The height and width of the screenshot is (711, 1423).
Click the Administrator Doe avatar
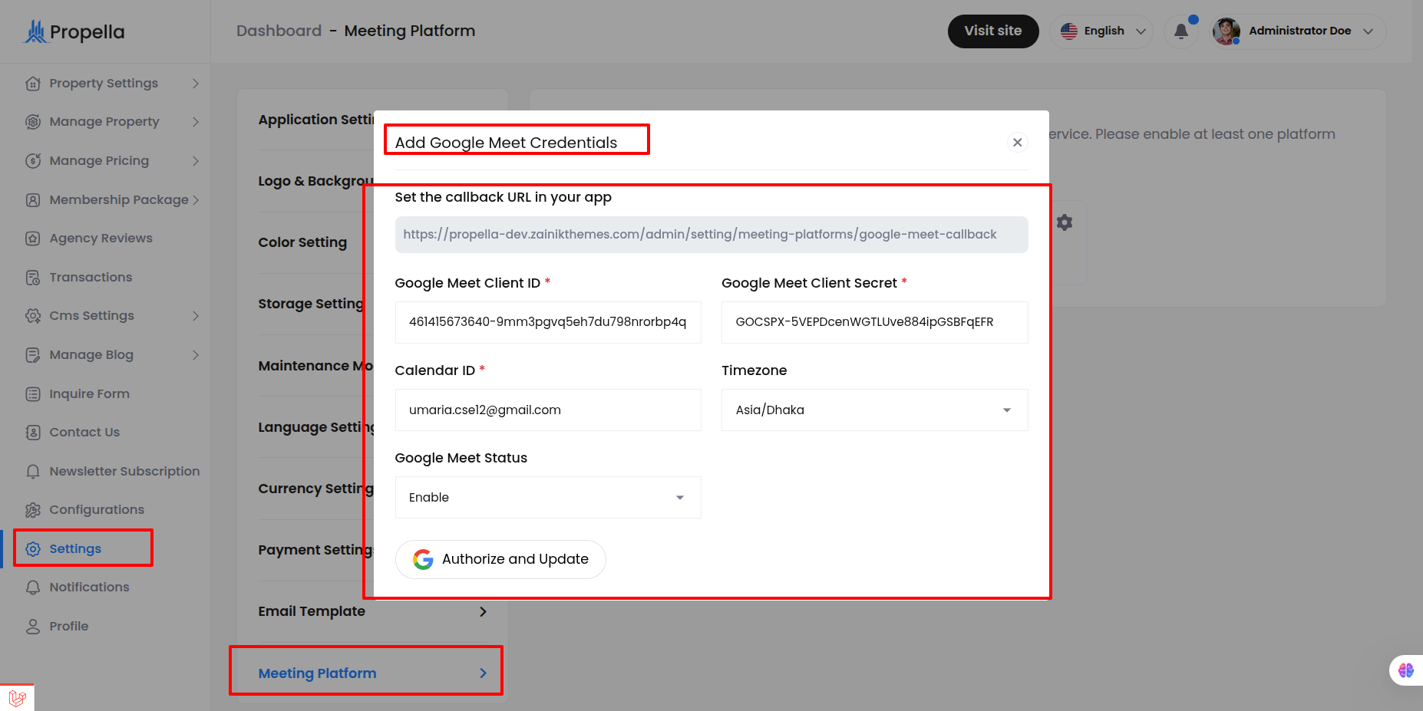[1227, 31]
